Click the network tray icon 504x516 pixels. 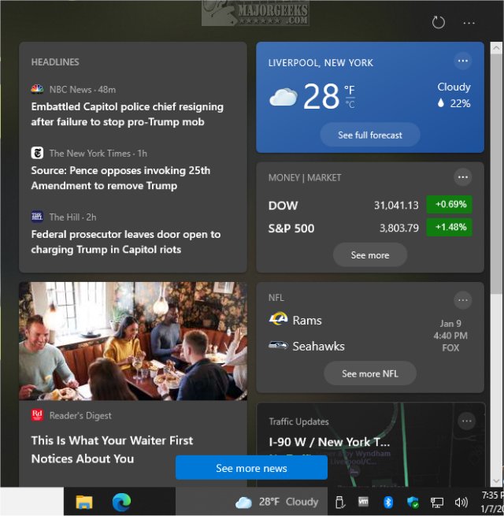tap(437, 502)
